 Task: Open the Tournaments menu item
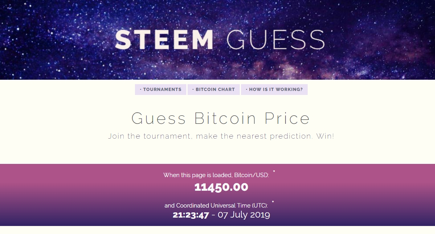(161, 89)
